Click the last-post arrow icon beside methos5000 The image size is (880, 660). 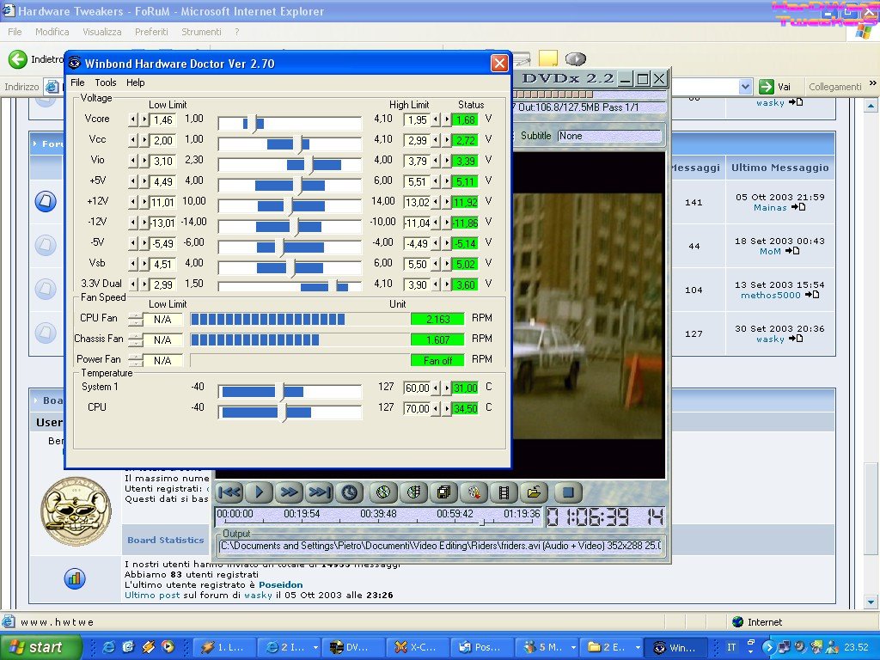click(x=812, y=295)
